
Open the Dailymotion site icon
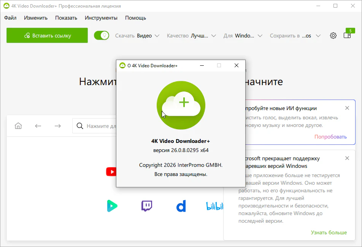pyautogui.click(x=181, y=206)
